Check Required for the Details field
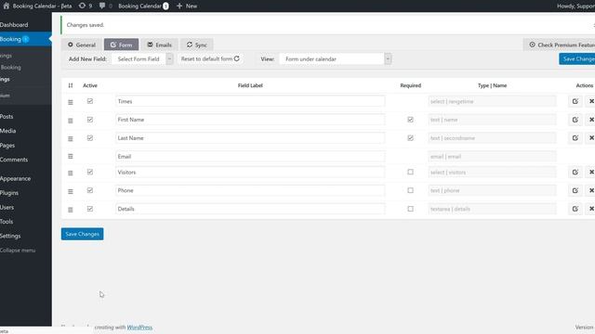Viewport: 595px width, 334px height. coord(410,209)
